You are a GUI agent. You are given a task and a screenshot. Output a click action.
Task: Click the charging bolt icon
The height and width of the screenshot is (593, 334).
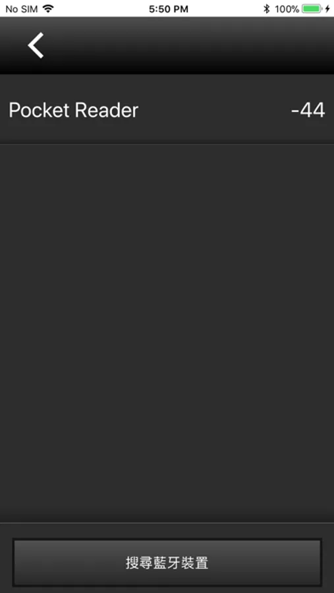click(327, 9)
